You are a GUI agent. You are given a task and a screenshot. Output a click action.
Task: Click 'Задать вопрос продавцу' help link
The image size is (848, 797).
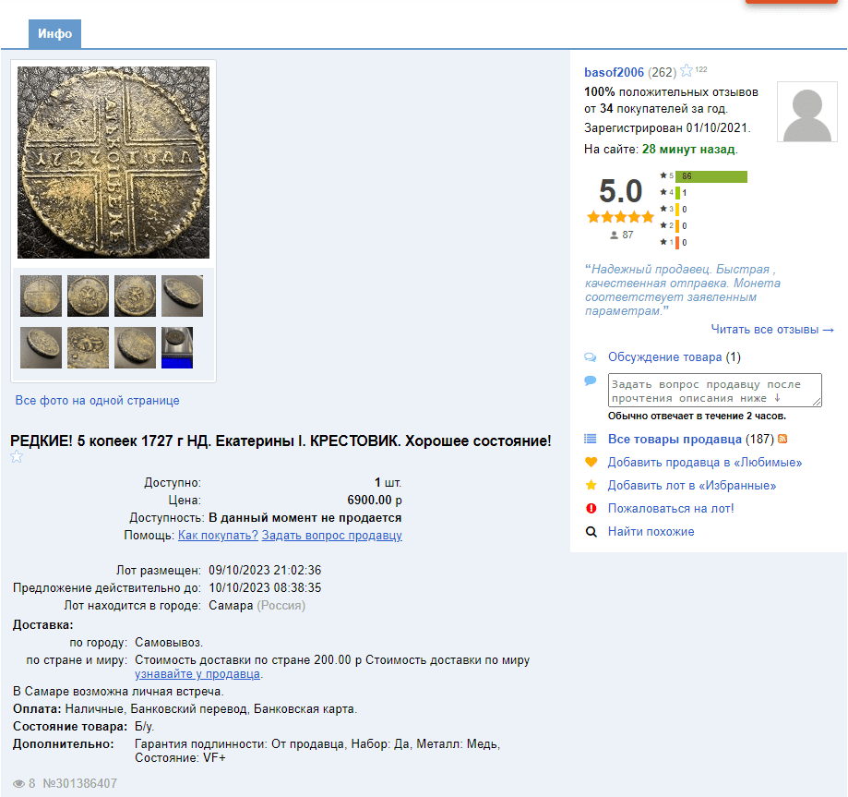coord(331,536)
